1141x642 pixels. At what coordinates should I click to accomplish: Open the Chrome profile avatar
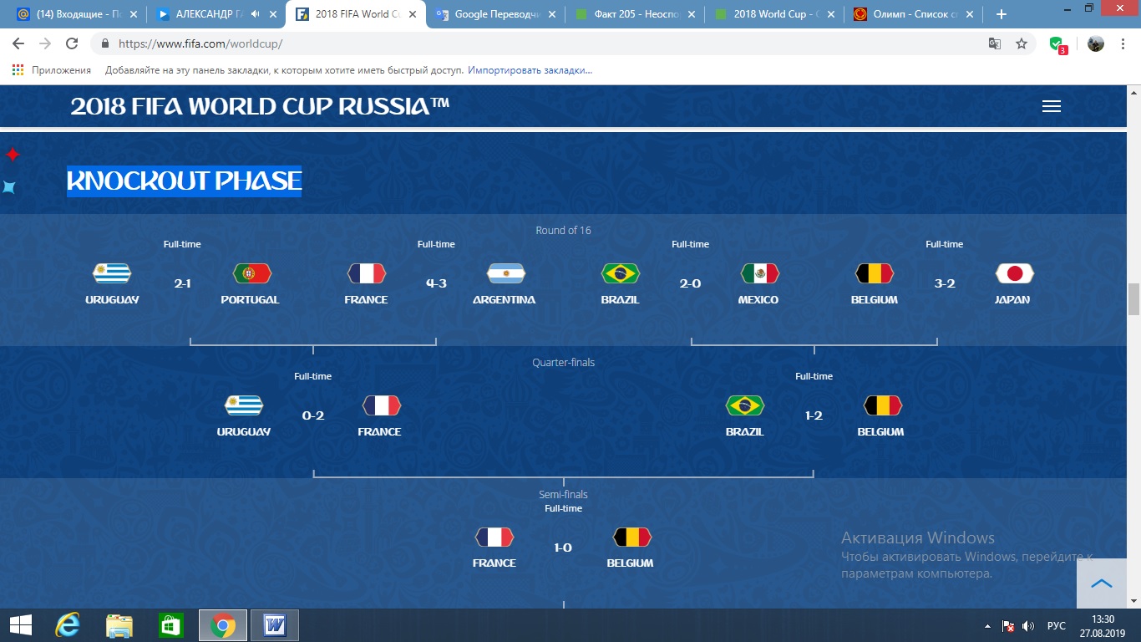pos(1096,43)
